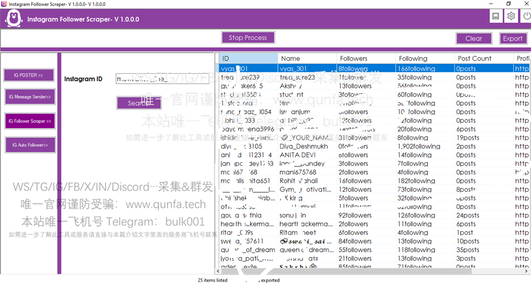Screen dimensions: 531x285
Task: Sort by the Post Count column header
Action: tap(484, 58)
